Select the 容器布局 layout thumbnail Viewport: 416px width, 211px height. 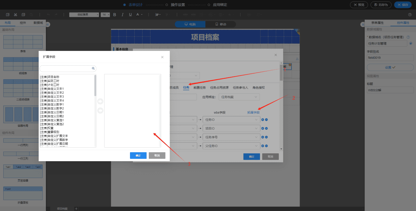[23, 114]
